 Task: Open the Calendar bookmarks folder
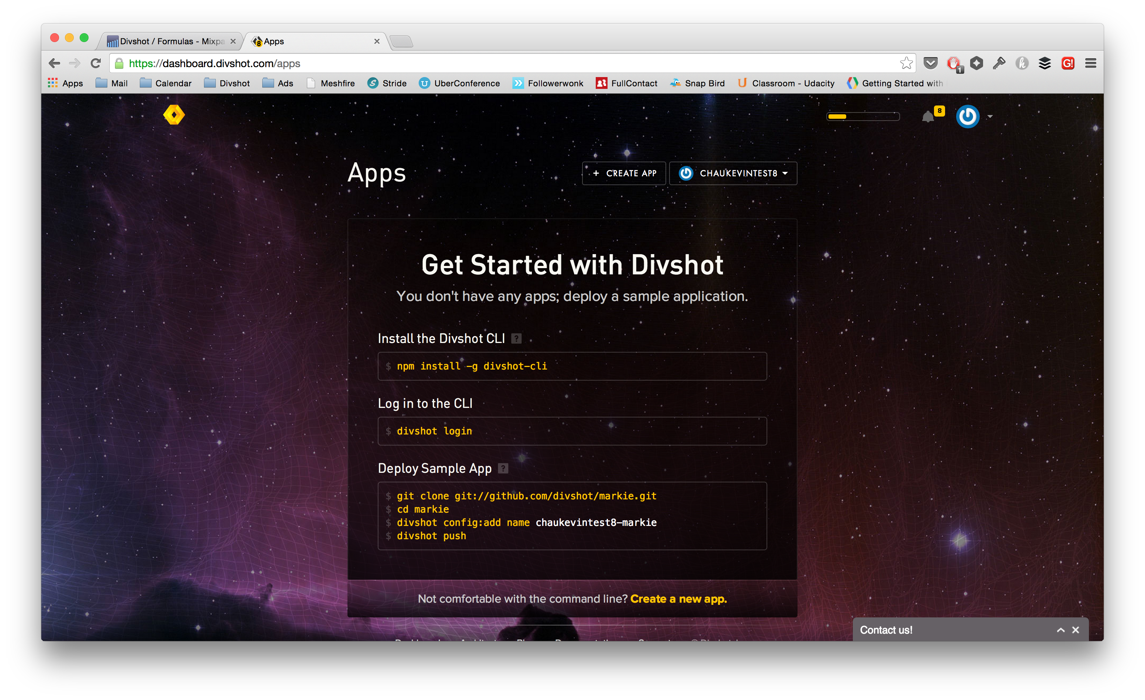166,83
